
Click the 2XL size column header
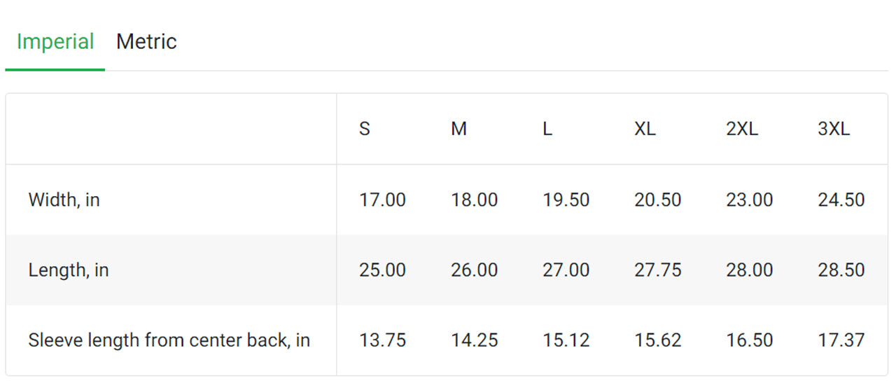pos(742,130)
